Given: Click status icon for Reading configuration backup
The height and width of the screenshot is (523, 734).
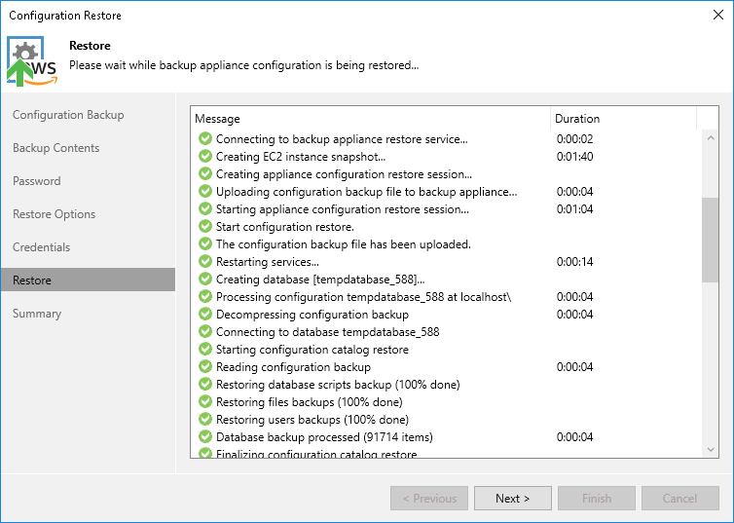Looking at the screenshot, I should click(204, 367).
